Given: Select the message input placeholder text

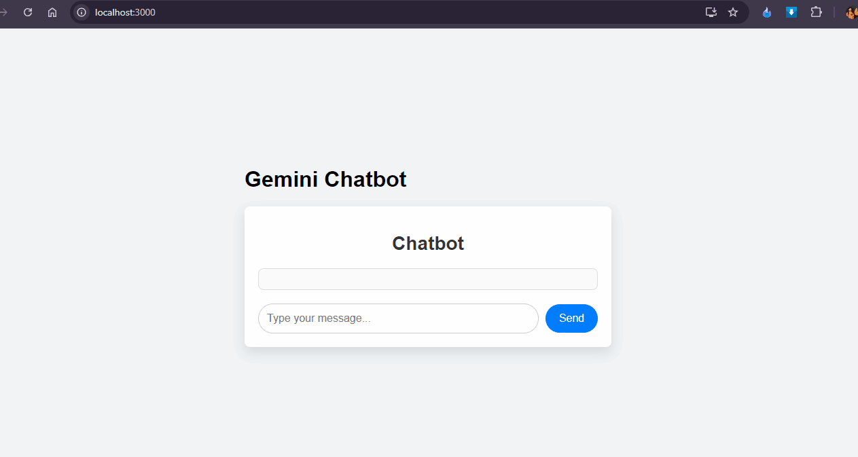Looking at the screenshot, I should (x=318, y=318).
